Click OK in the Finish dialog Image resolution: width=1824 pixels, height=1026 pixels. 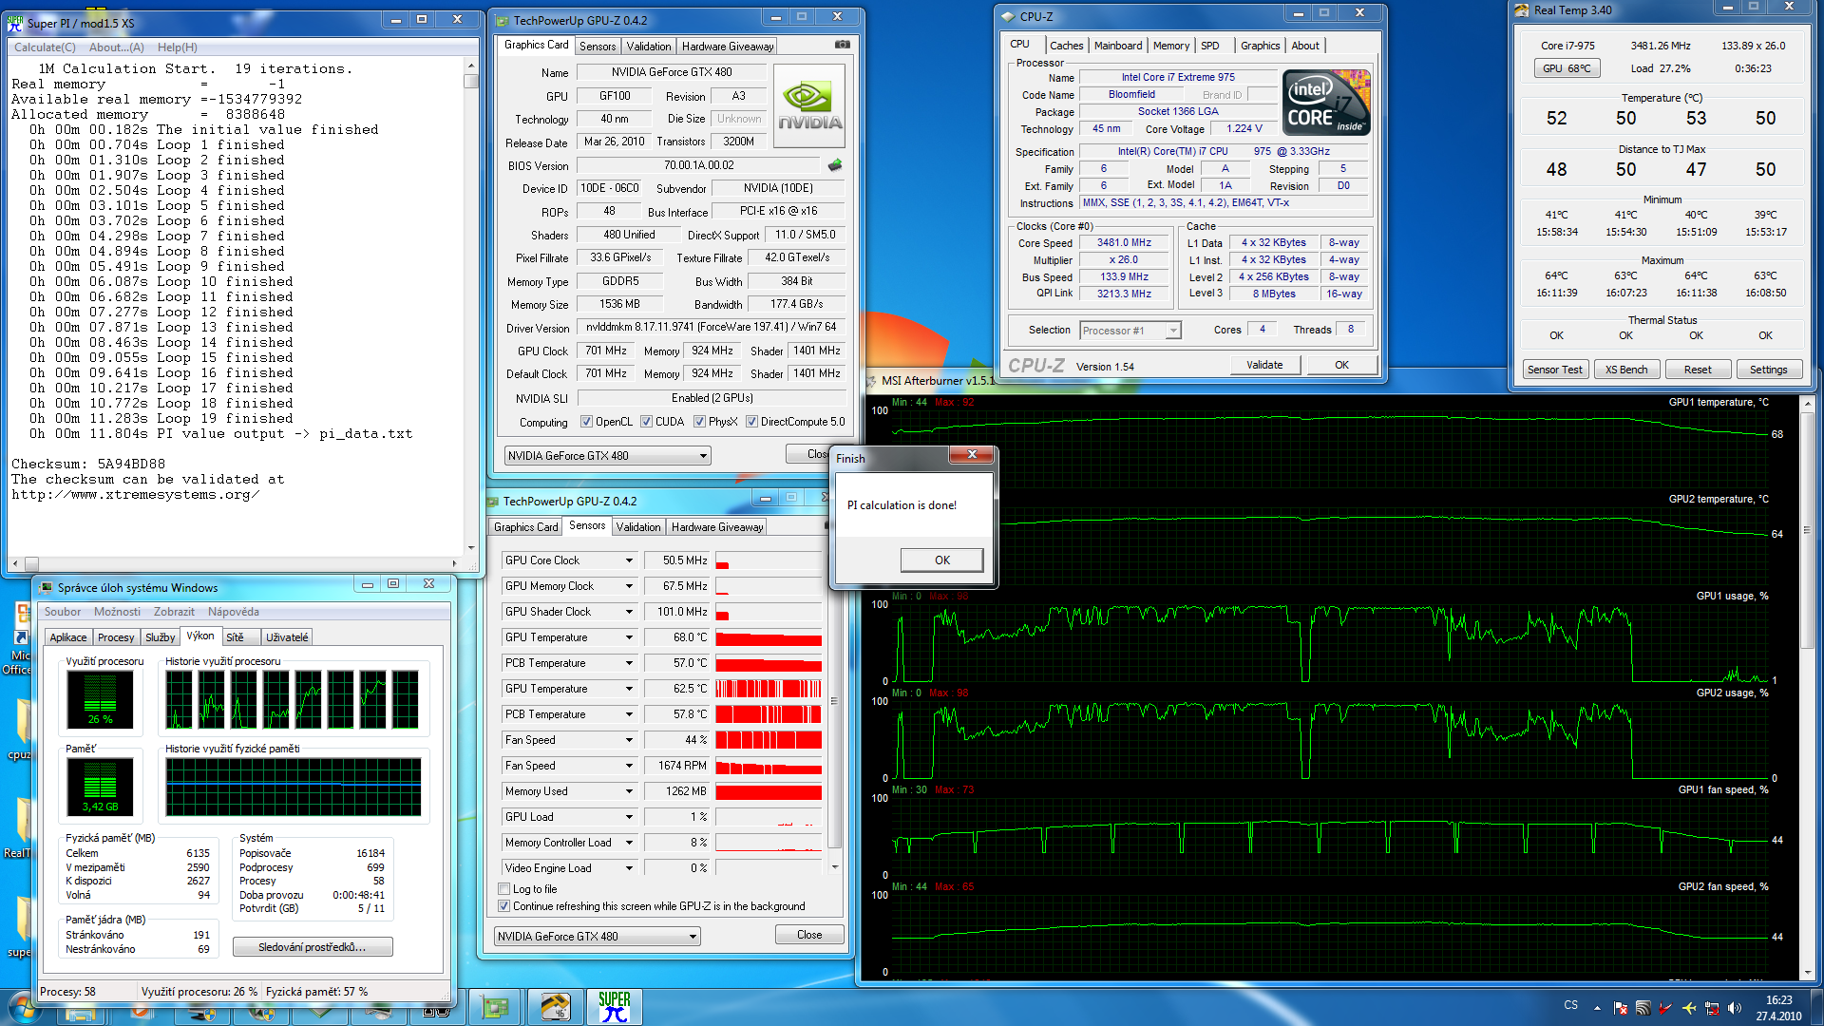click(x=941, y=560)
